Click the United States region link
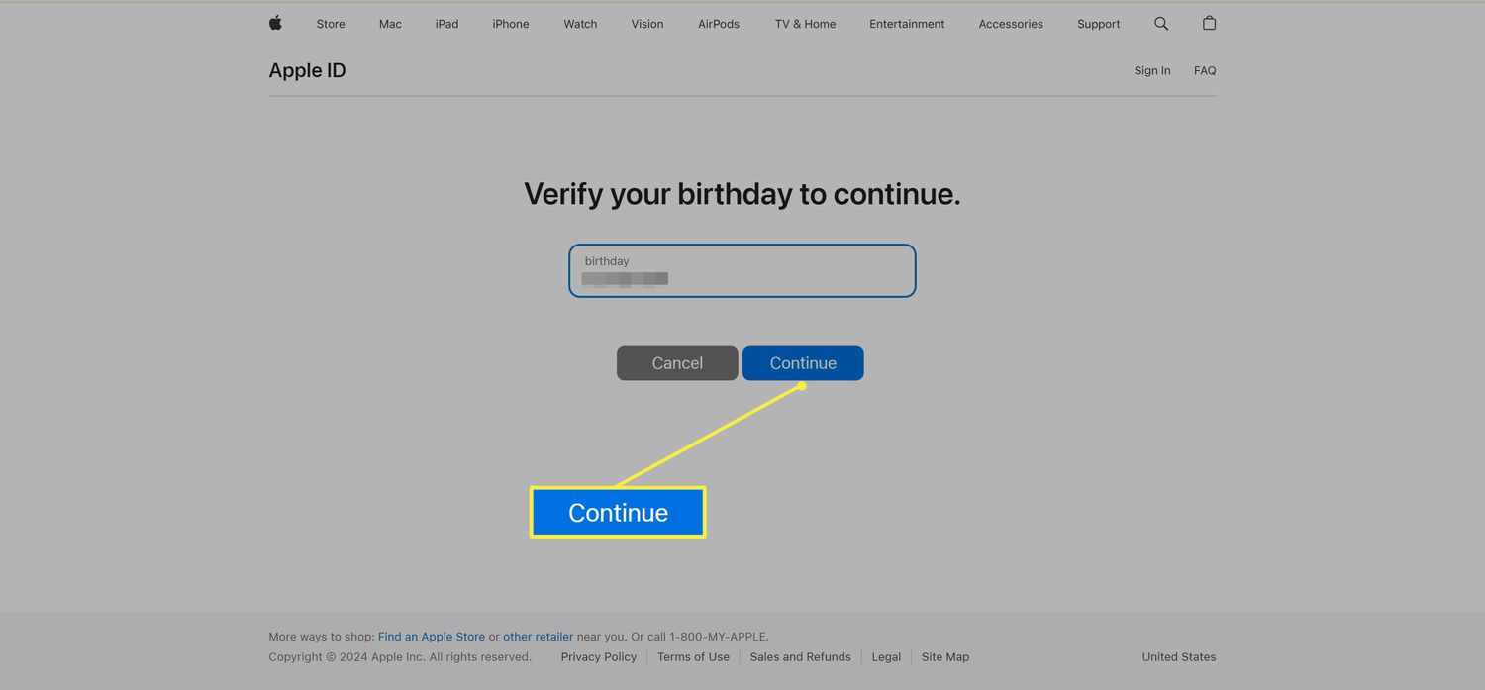The image size is (1485, 690). pos(1178,657)
